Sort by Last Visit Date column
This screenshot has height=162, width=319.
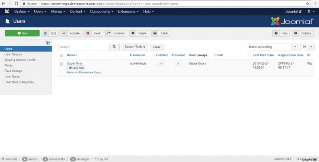click(263, 55)
